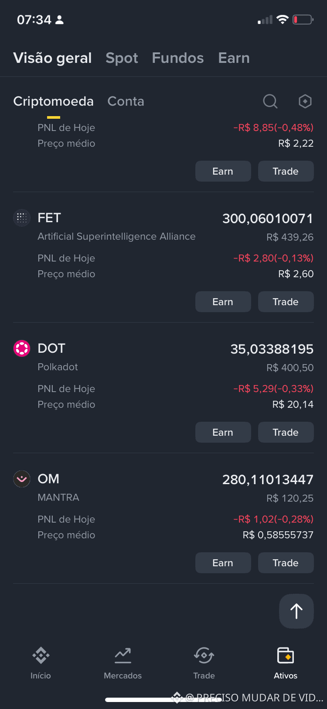This screenshot has height=709, width=327.
Task: Tap Earn button for FET
Action: pos(223,302)
